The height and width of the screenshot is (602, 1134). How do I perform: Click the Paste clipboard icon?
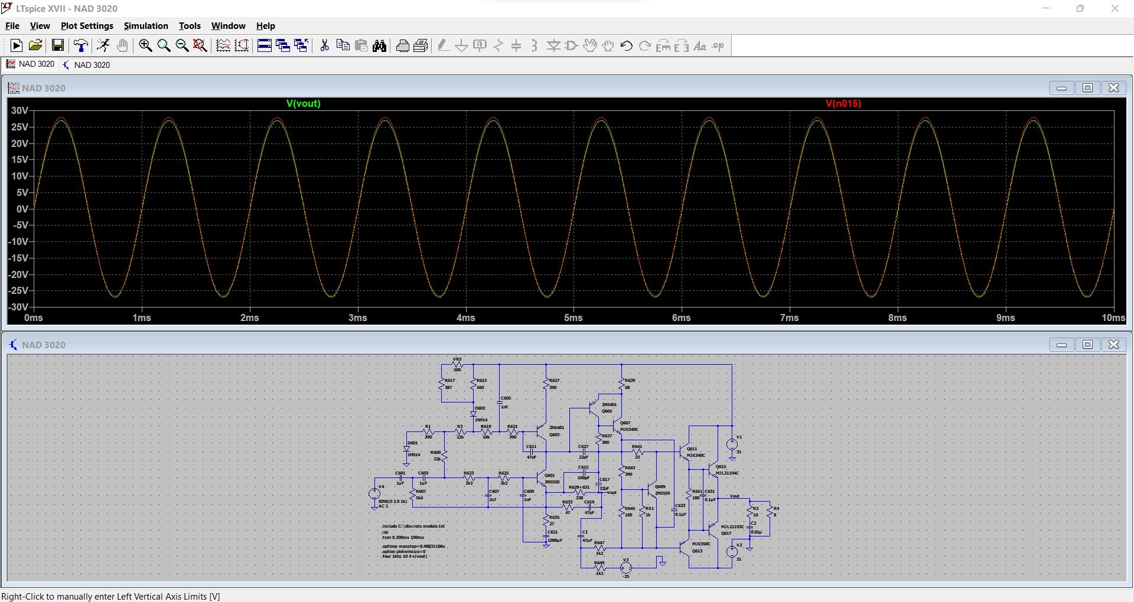[361, 45]
